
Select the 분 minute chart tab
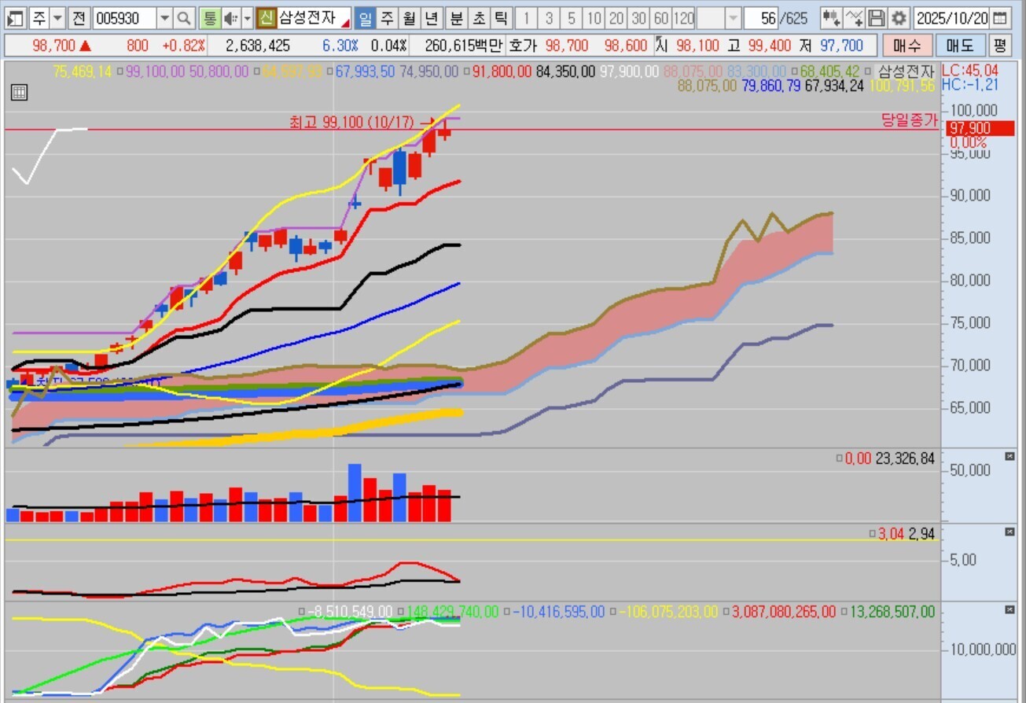pos(457,18)
